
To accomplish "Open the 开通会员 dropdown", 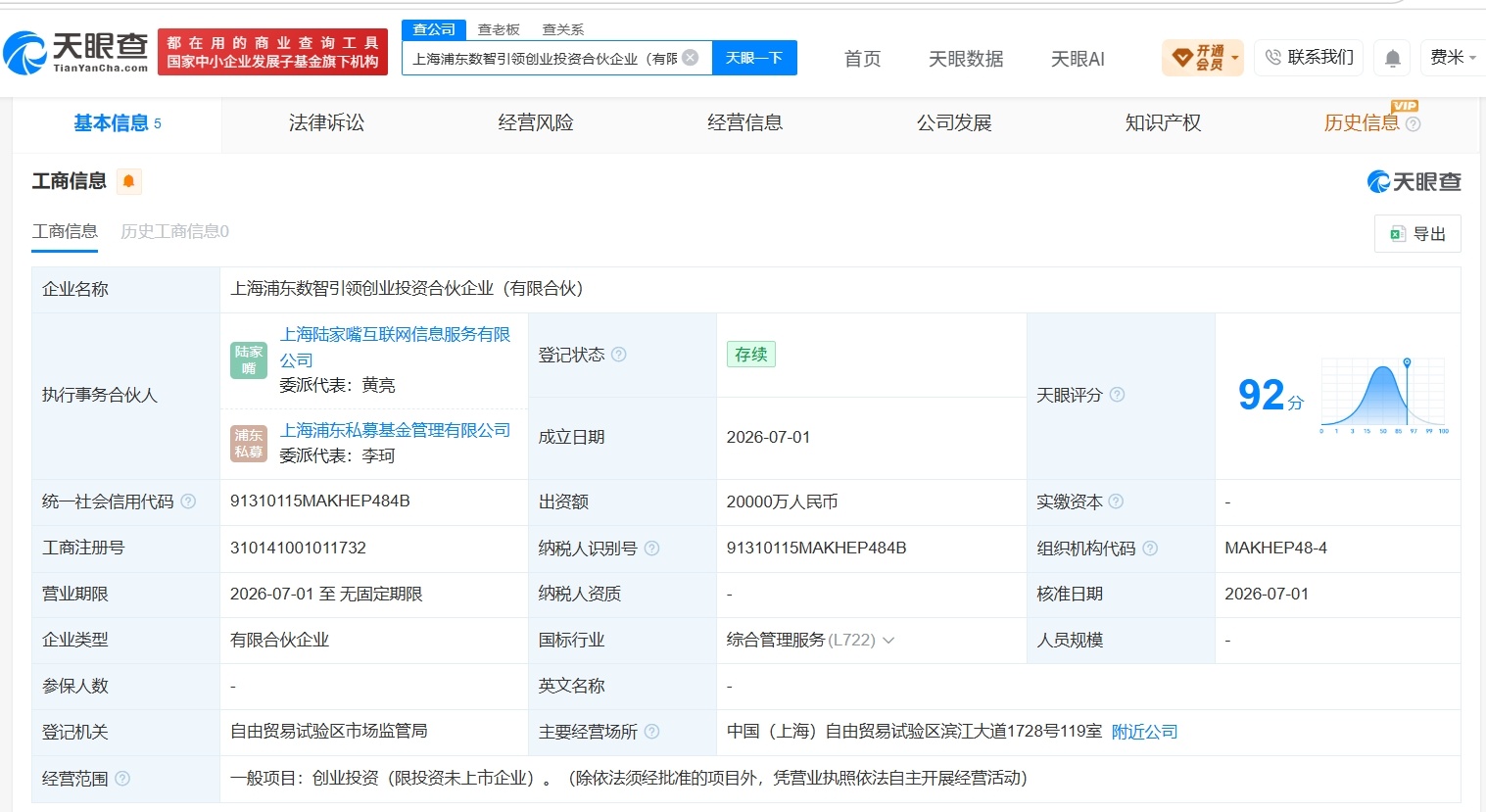I will click(1202, 58).
